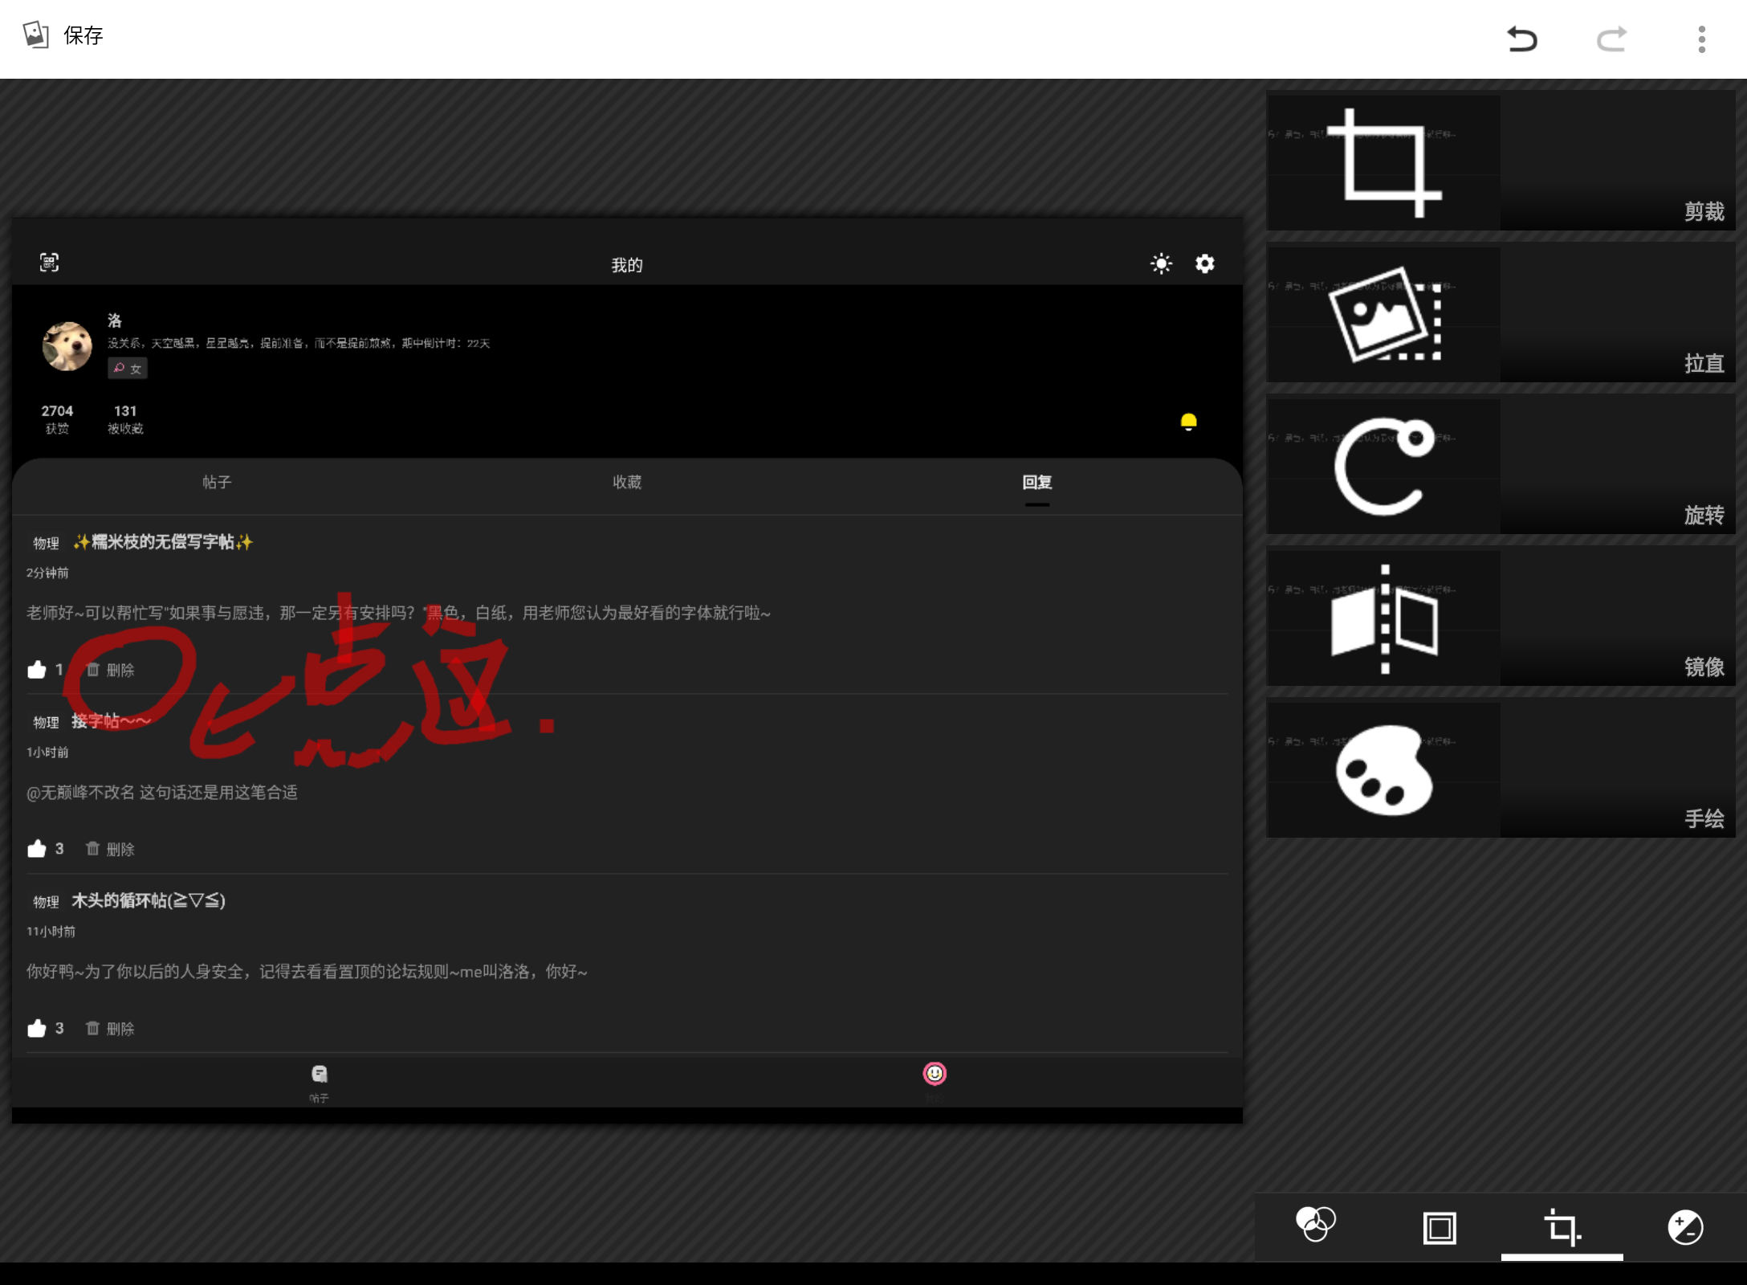Switch to the color filters tab
Screen dimensions: 1747x1285
point(1316,1226)
